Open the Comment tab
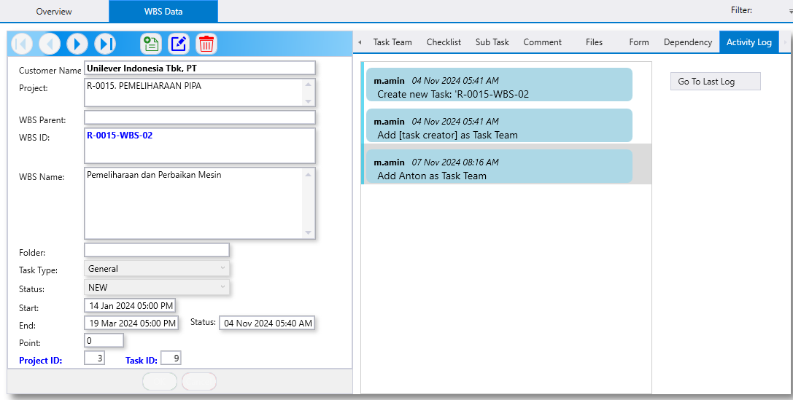The width and height of the screenshot is (793, 400). pos(542,42)
